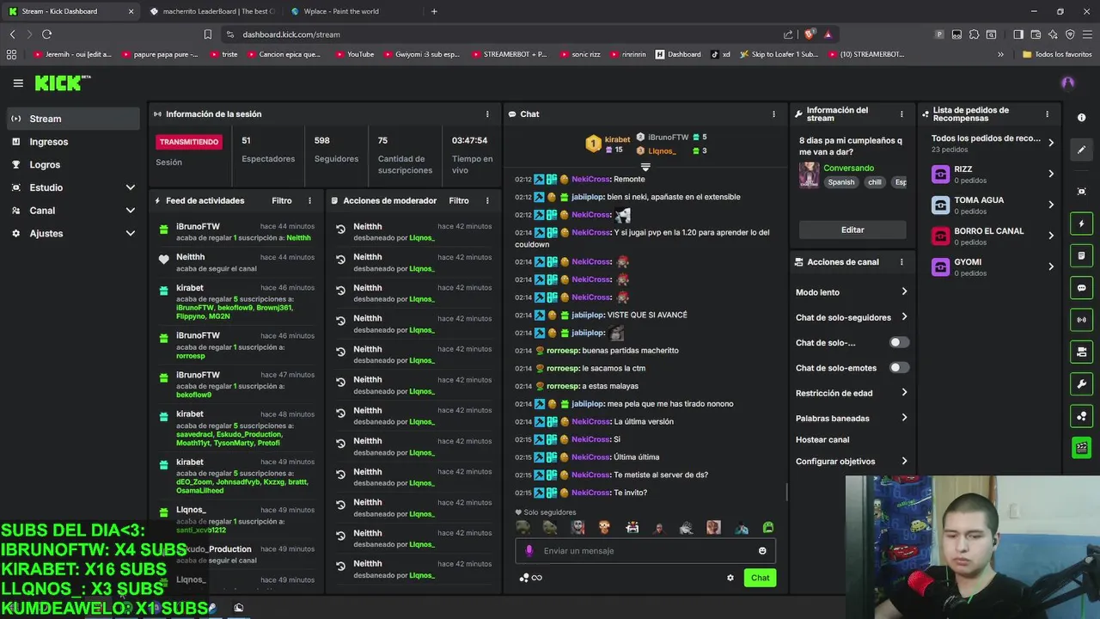Click Hostear canal
The height and width of the screenshot is (619, 1100).
(x=822, y=439)
